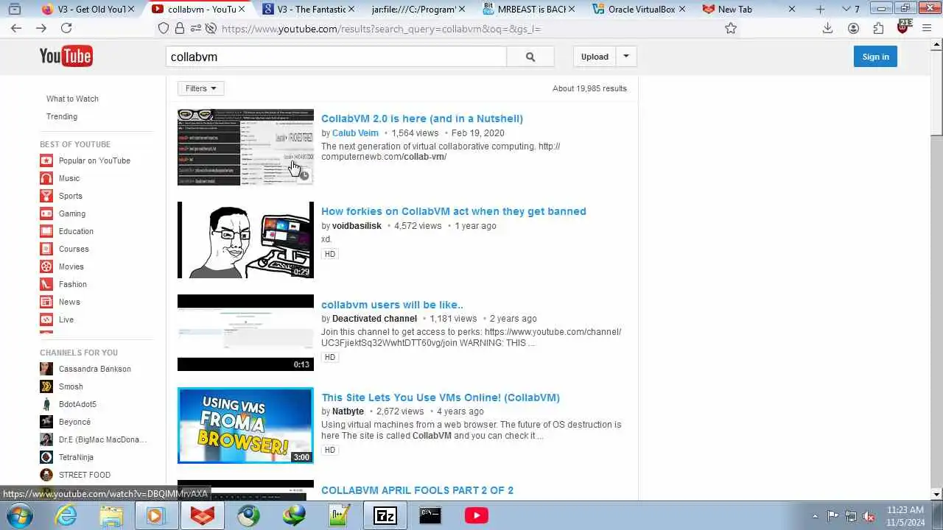The height and width of the screenshot is (530, 943).
Task: Open the TetraNinja channel
Action: click(x=76, y=457)
